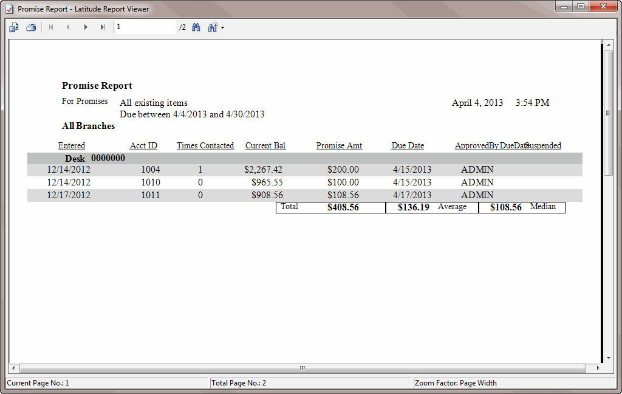This screenshot has height=394, width=622.
Task: Select account ID 1004 in report
Action: pos(151,170)
